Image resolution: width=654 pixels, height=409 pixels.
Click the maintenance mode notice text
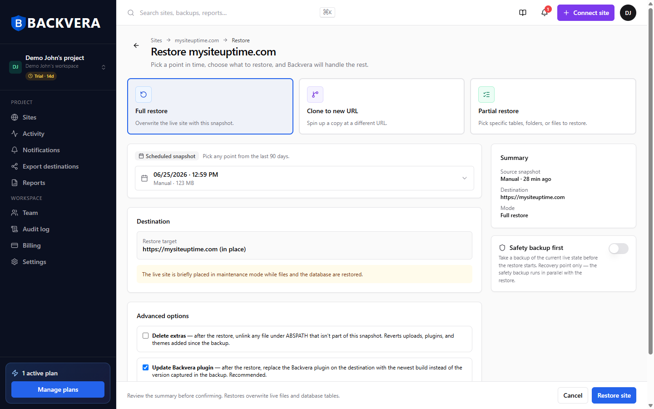(x=252, y=274)
